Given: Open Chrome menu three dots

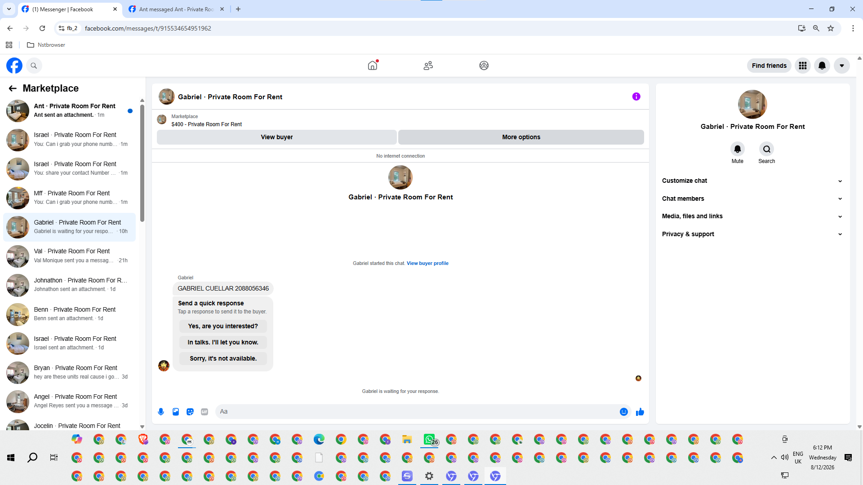Looking at the screenshot, I should pos(853,28).
